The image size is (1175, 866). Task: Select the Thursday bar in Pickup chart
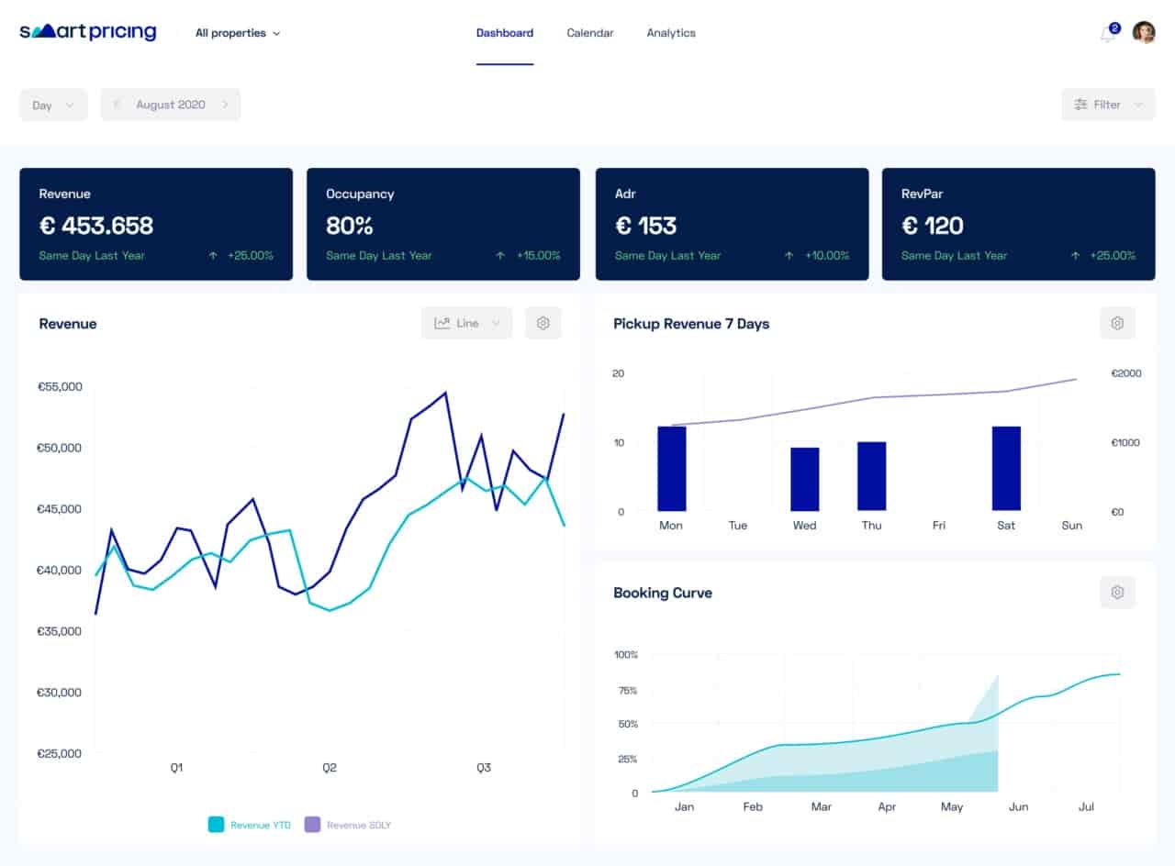872,476
